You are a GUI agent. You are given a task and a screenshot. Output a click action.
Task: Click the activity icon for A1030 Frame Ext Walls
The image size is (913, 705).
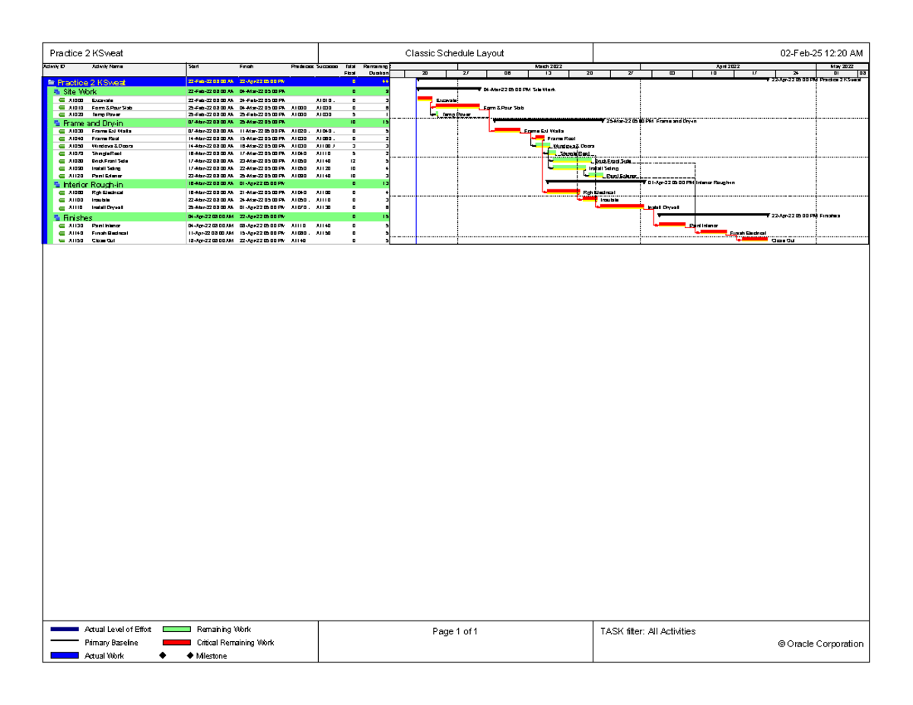62,132
